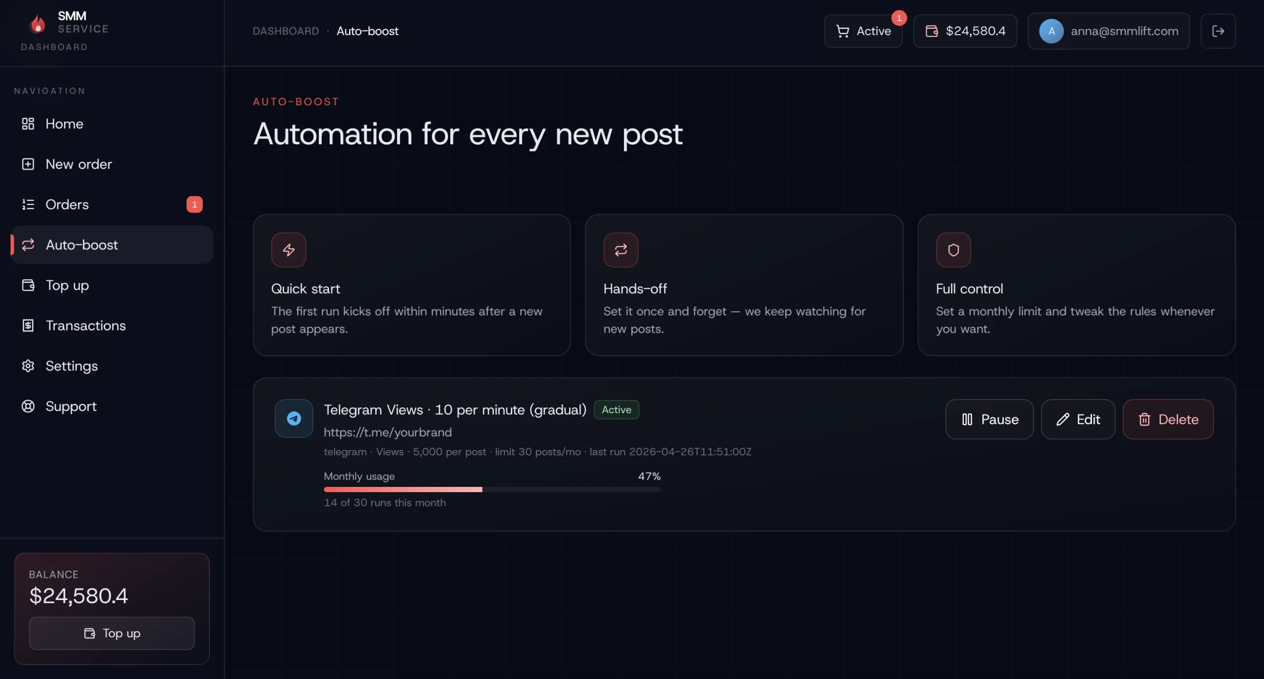
Task: Click Top up button in balance card
Action: [112, 633]
